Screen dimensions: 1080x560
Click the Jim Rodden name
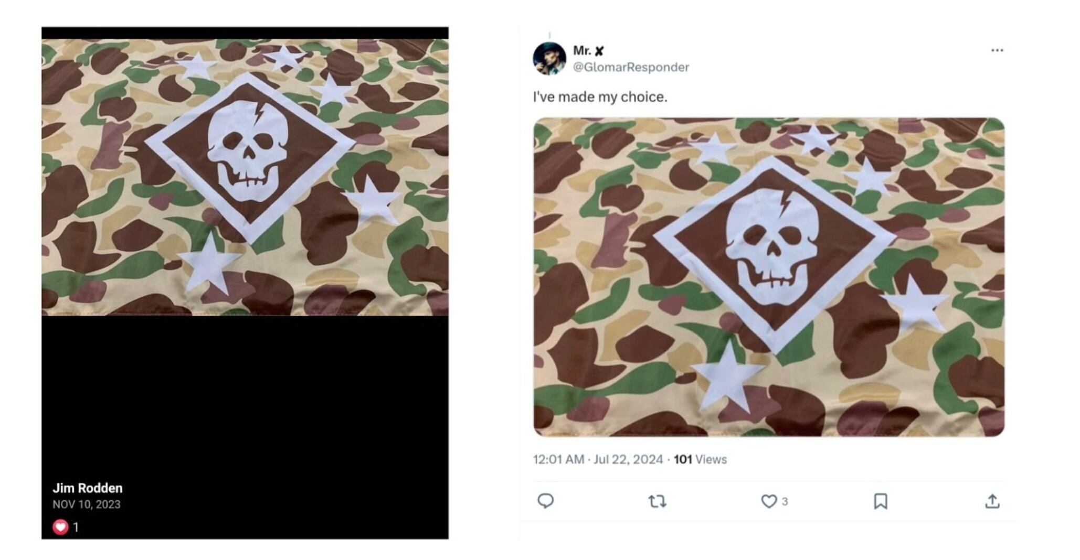87,488
